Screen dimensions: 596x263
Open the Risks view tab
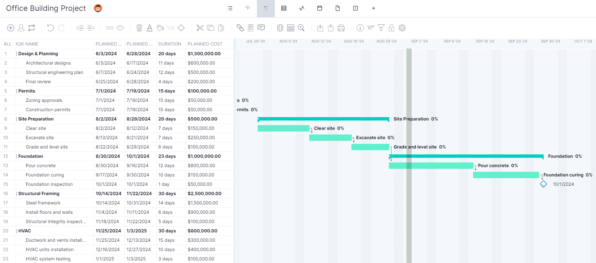[x=356, y=8]
